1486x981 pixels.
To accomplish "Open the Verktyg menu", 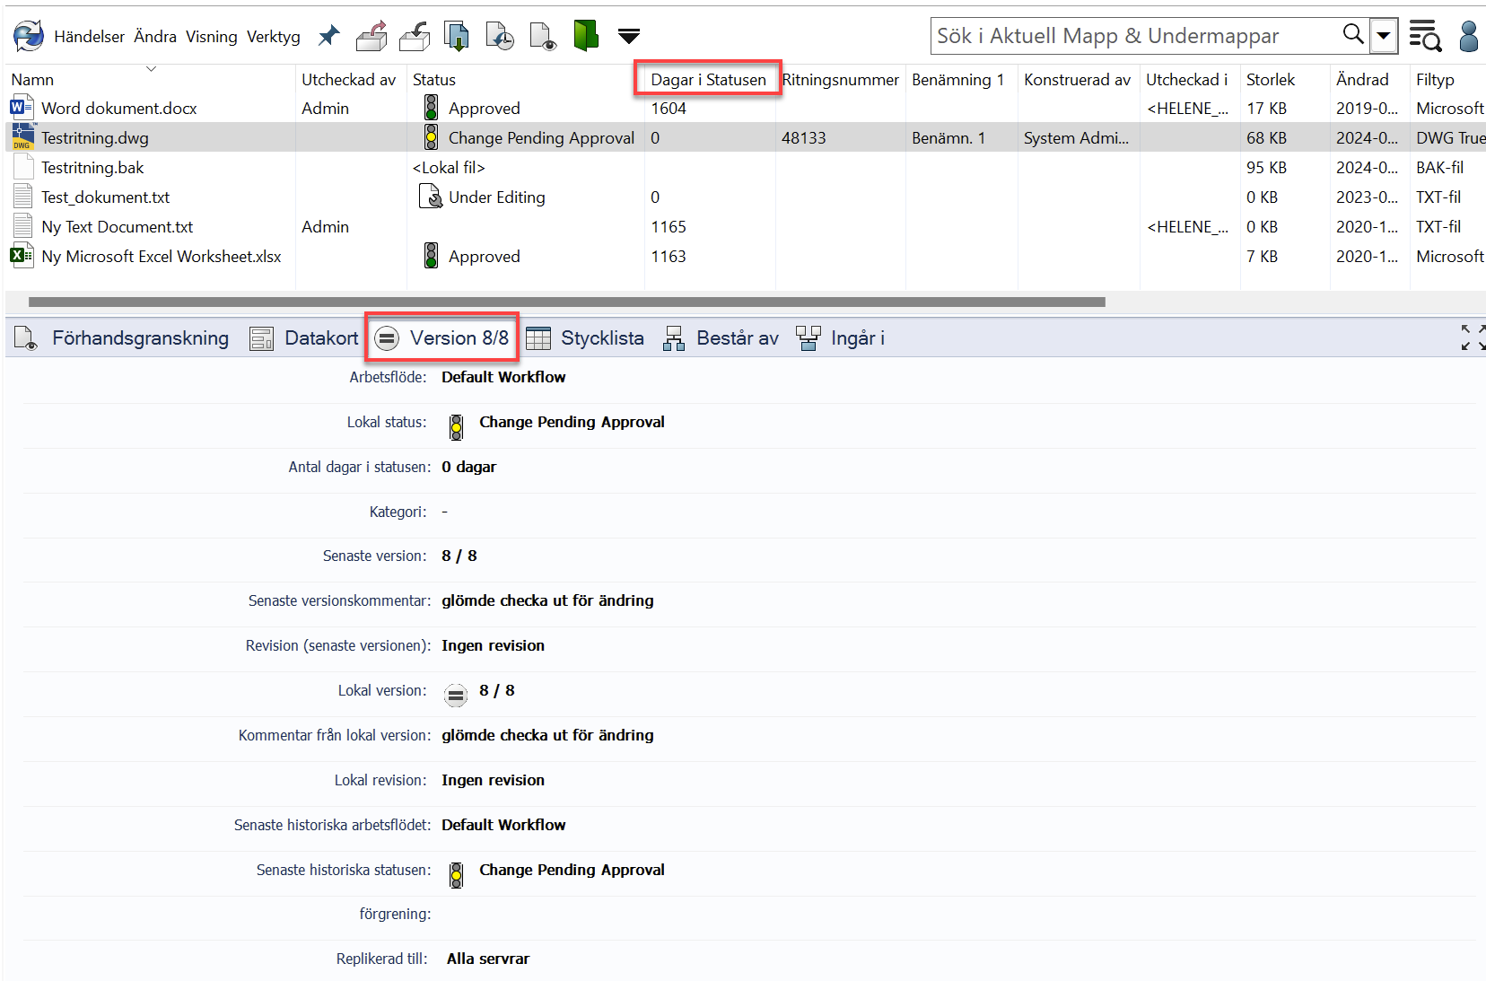I will pos(274,37).
